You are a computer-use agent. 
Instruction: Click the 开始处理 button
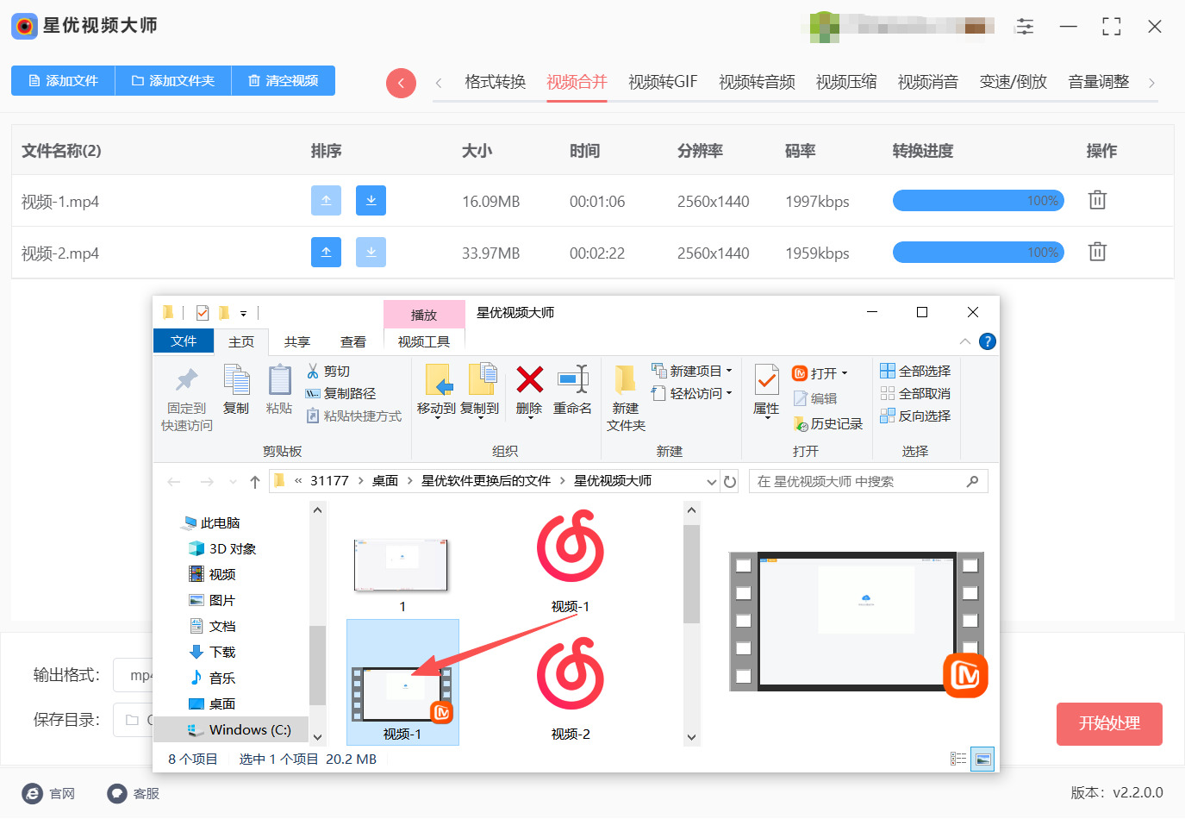[x=1109, y=723]
